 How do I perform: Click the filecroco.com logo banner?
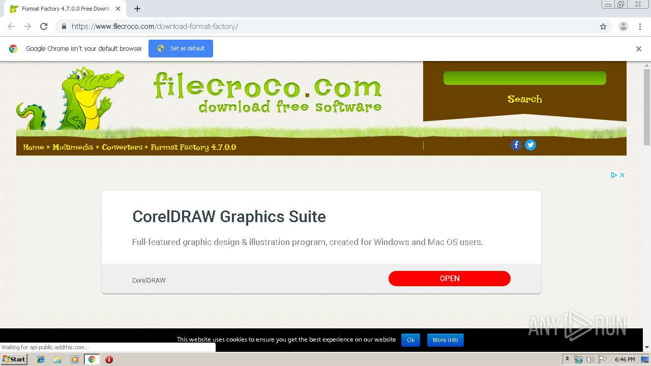pyautogui.click(x=268, y=91)
